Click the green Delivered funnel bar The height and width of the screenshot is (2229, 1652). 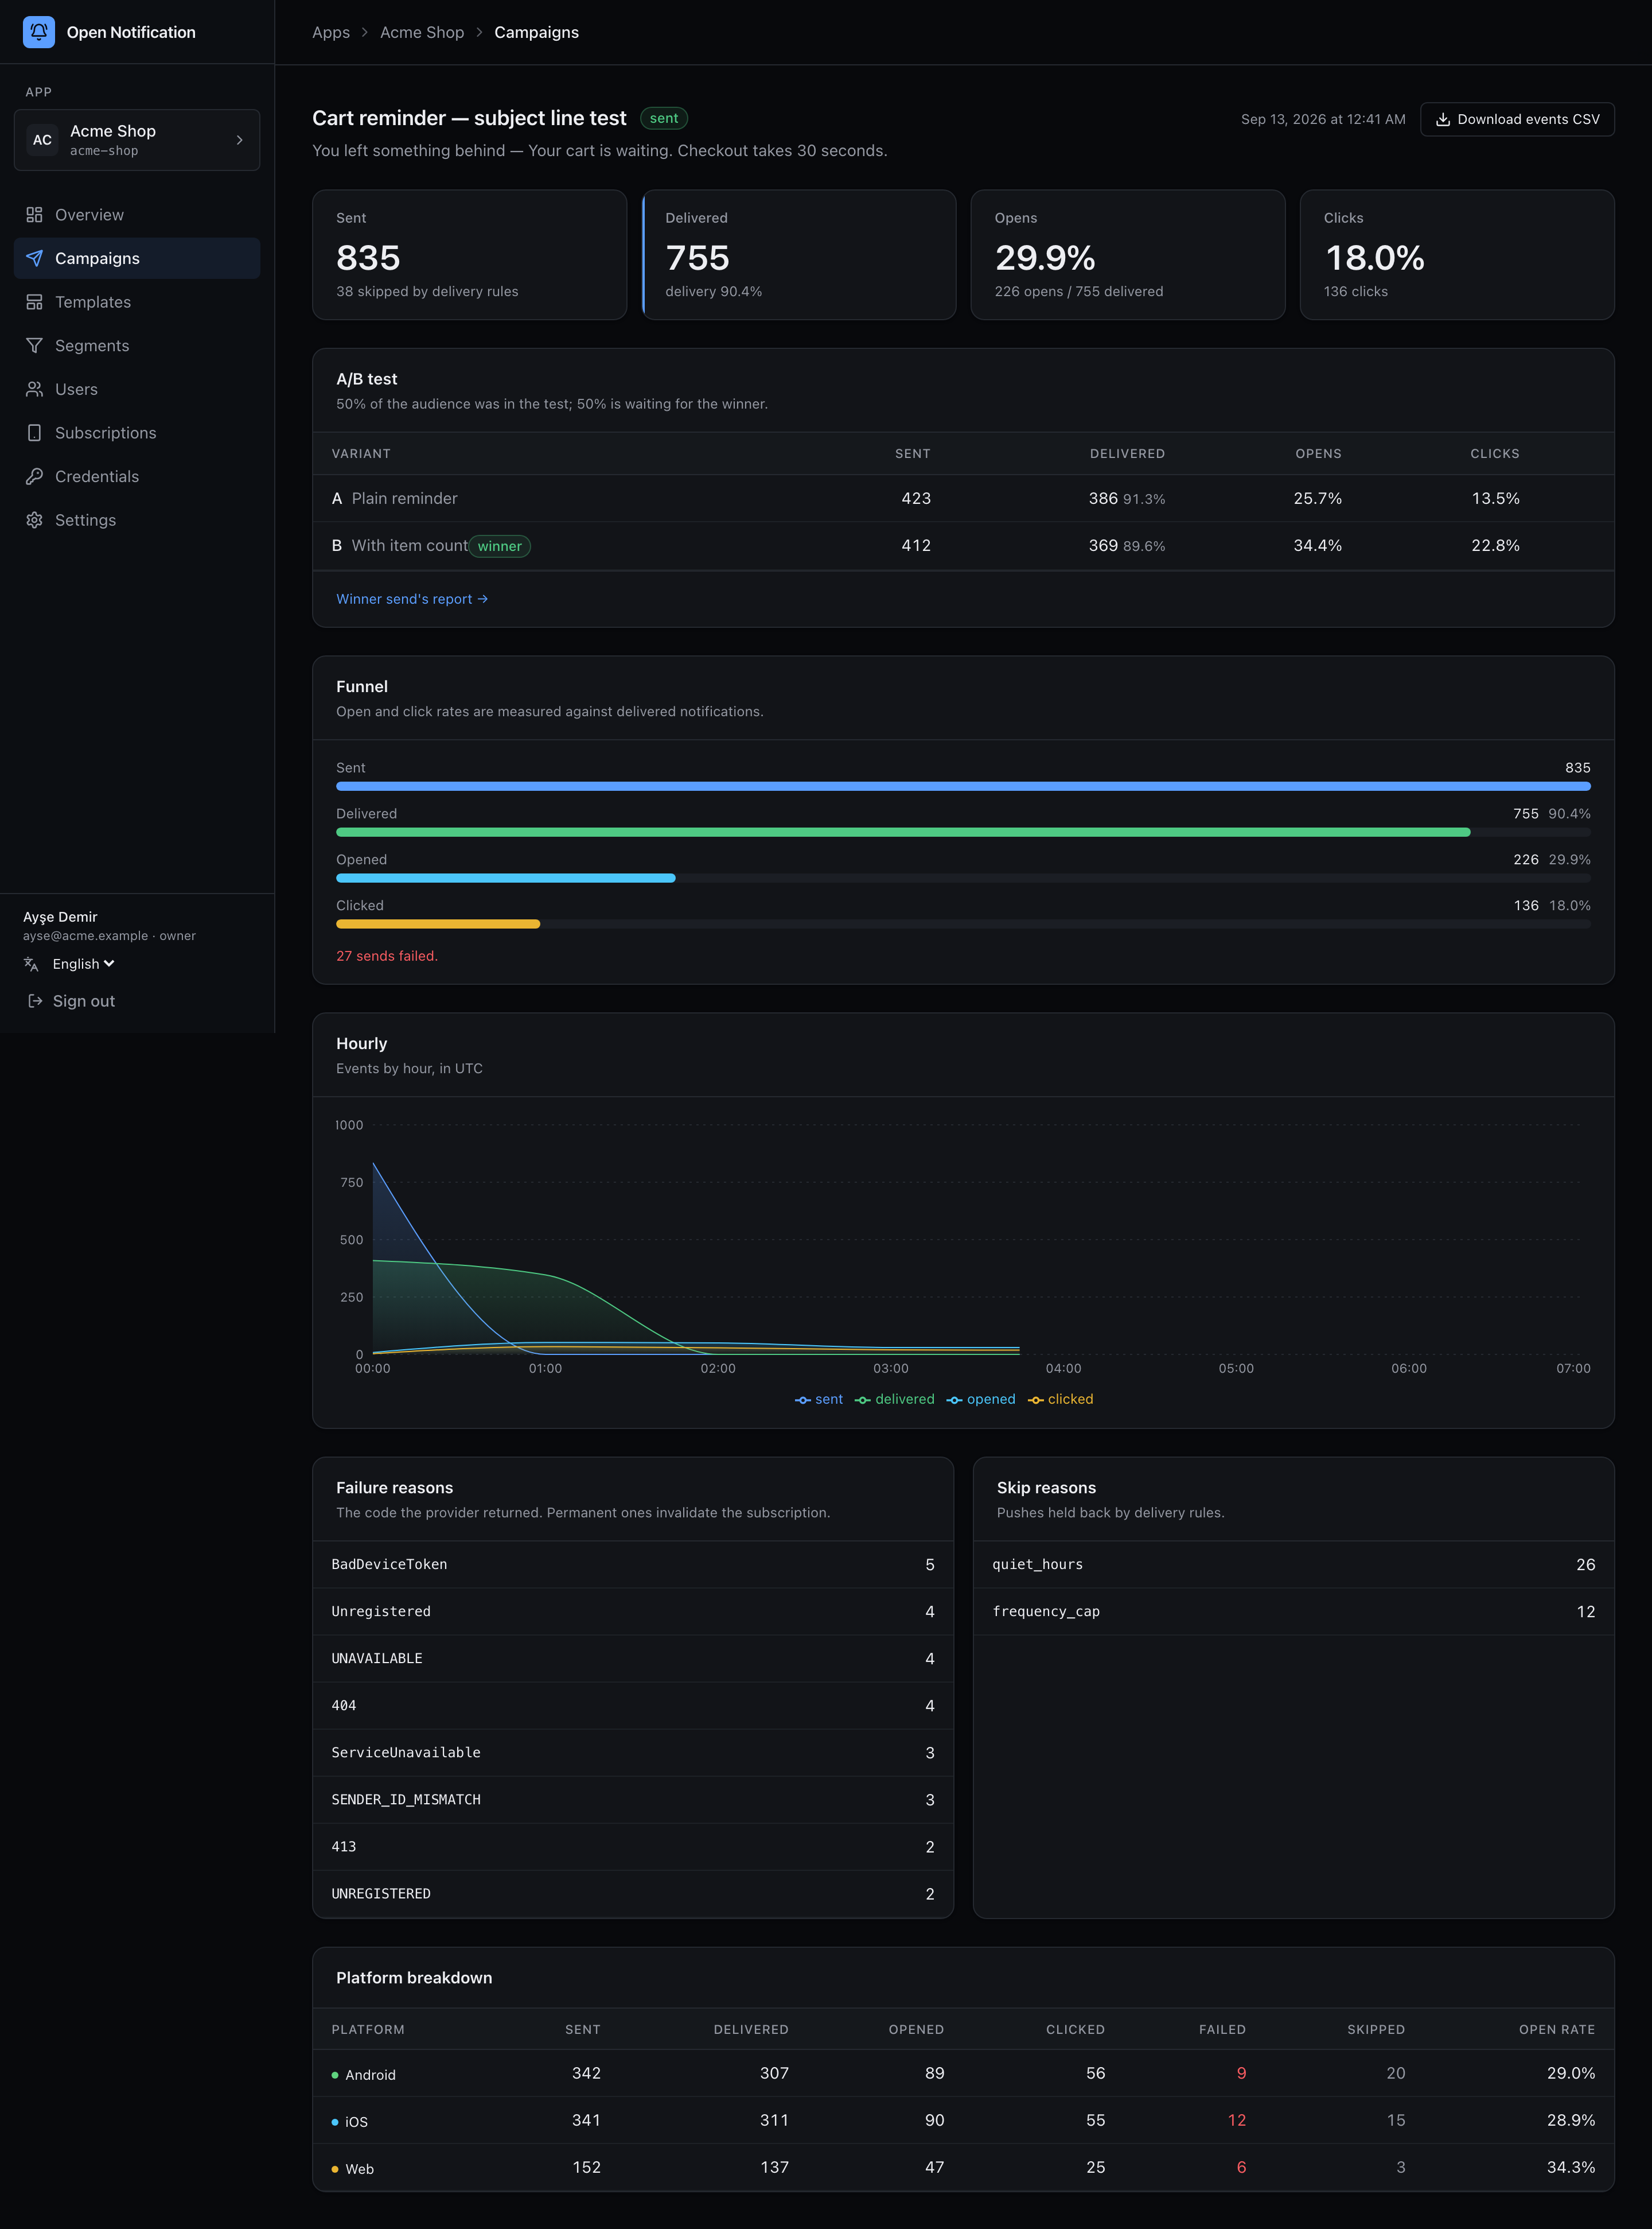(903, 832)
